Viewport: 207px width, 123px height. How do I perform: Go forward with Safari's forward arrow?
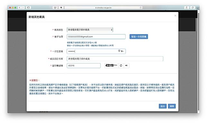[x=23, y=8]
